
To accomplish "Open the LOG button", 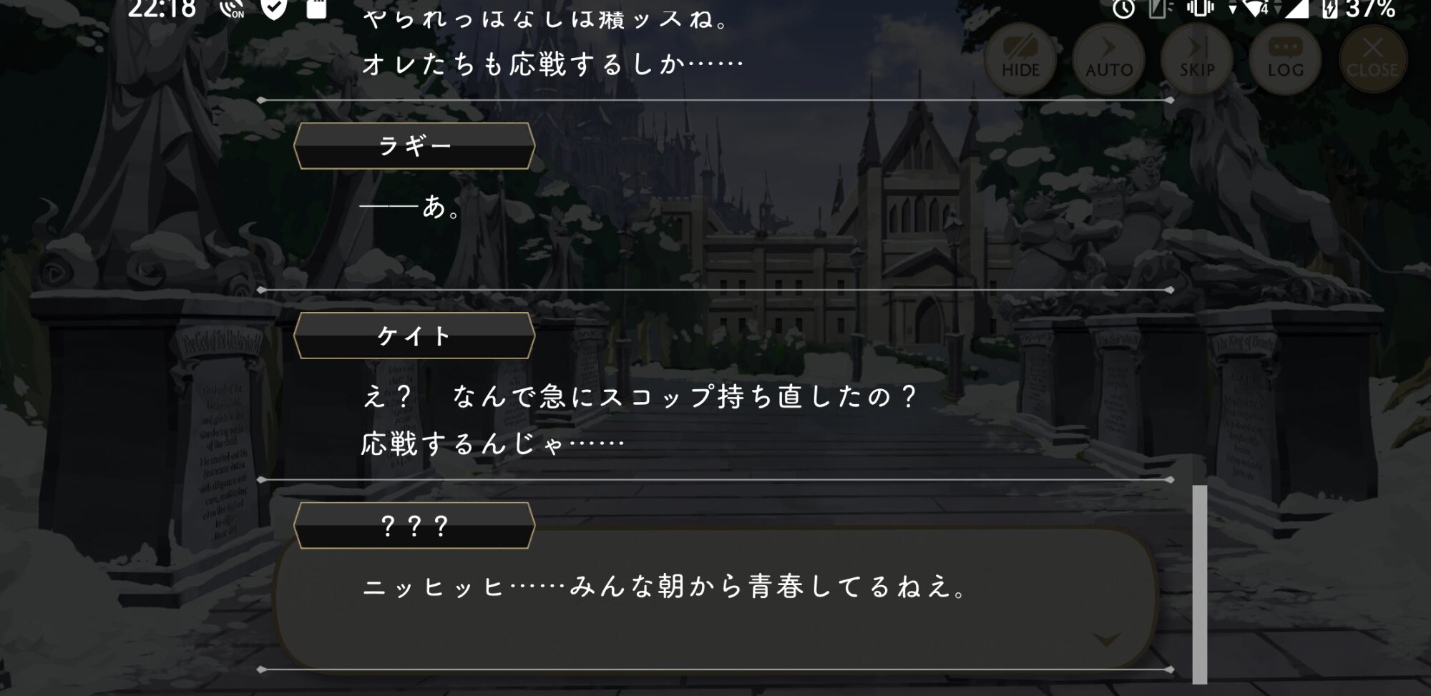I will pyautogui.click(x=1285, y=59).
